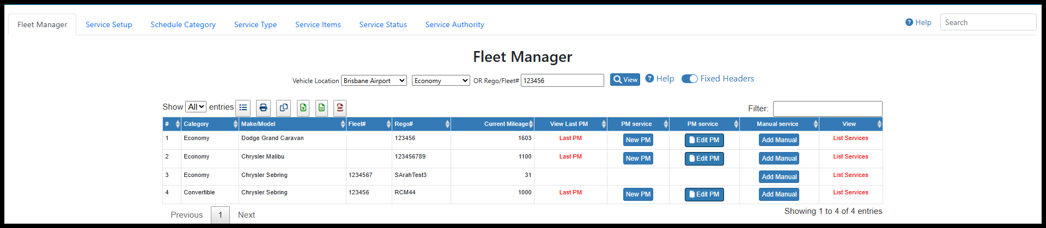Viewport: 1046px width, 228px height.
Task: Open the Service Authority tab
Action: coord(454,24)
